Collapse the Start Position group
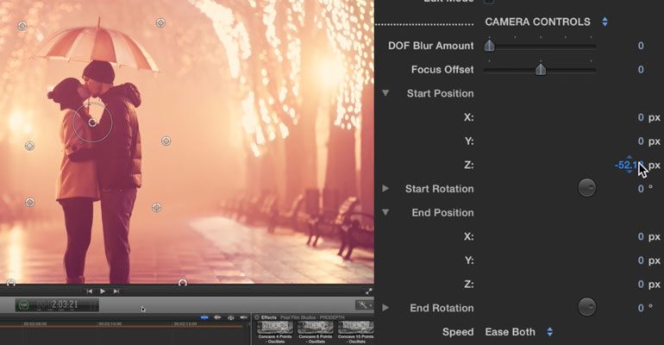This screenshot has width=664, height=345. coord(385,92)
